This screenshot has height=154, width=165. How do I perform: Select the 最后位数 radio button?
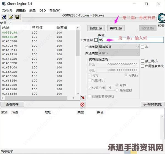coord(117,90)
